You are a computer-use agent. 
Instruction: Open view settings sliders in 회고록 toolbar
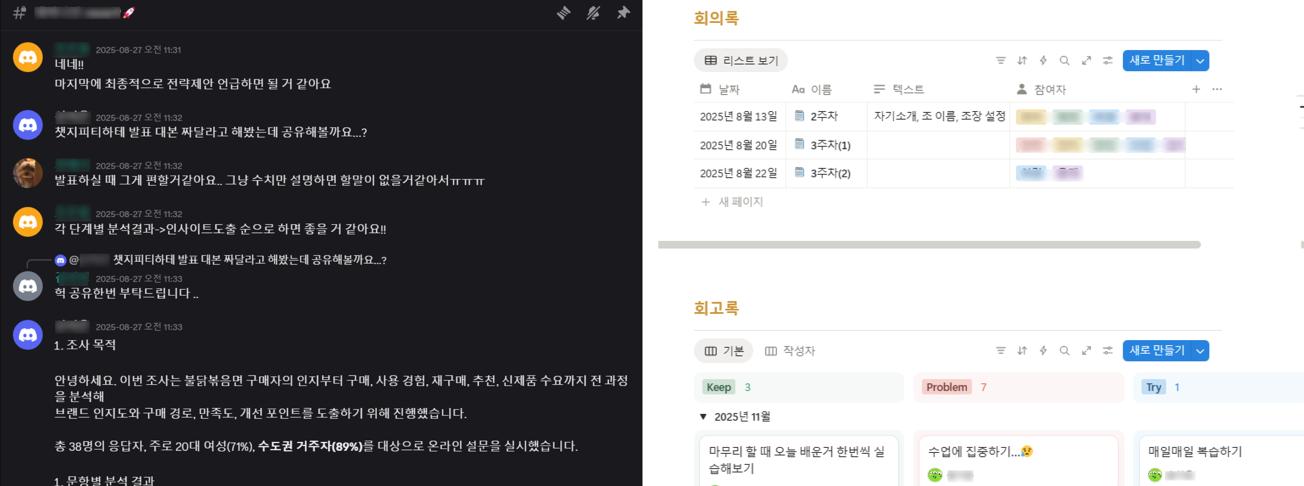(1108, 351)
